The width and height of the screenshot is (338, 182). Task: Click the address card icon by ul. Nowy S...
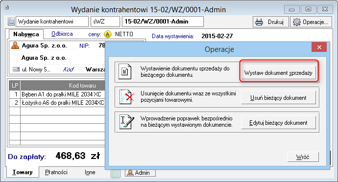(16, 69)
